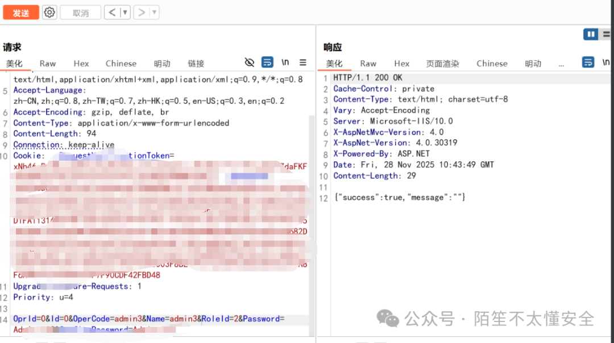The height and width of the screenshot is (343, 614).
Task: Switch to the response Hex tab
Action: [402, 64]
